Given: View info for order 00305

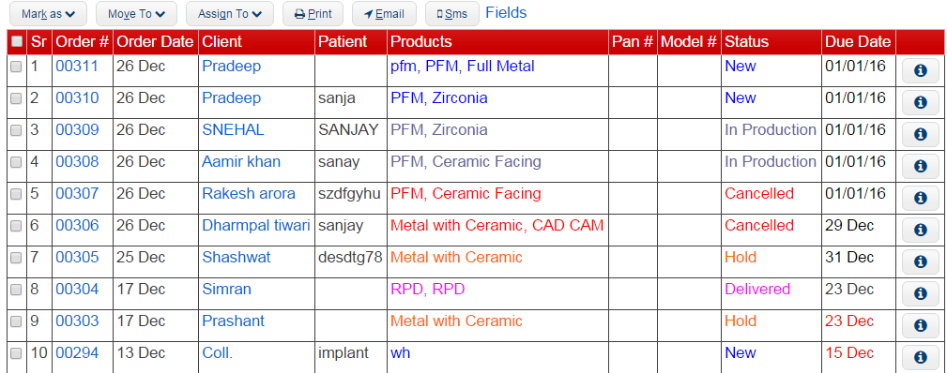Looking at the screenshot, I should pos(921,261).
